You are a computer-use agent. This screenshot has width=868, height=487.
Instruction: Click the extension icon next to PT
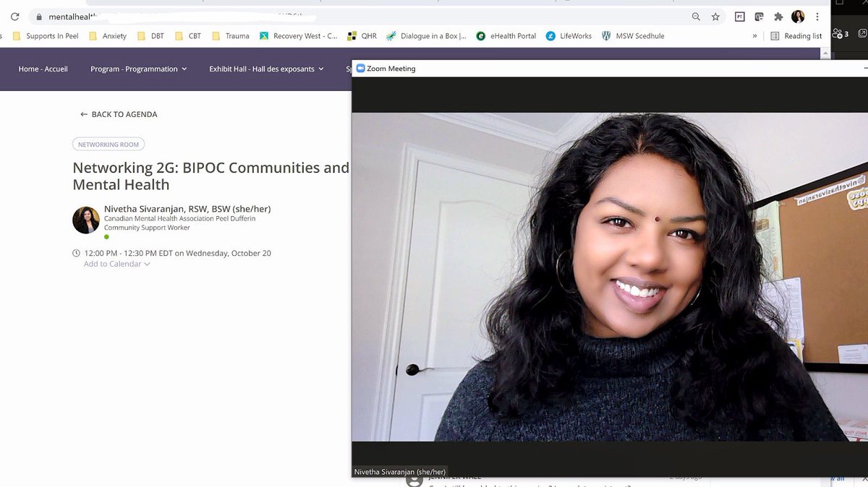point(759,17)
